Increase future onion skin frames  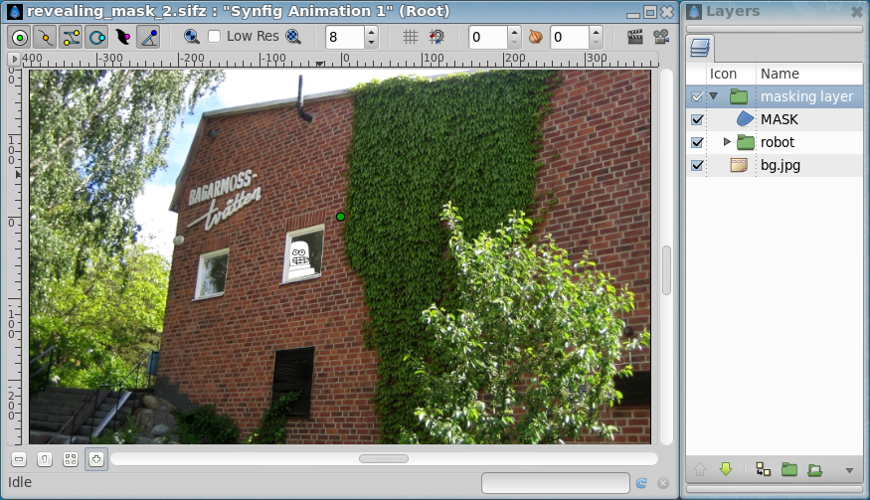point(596,32)
